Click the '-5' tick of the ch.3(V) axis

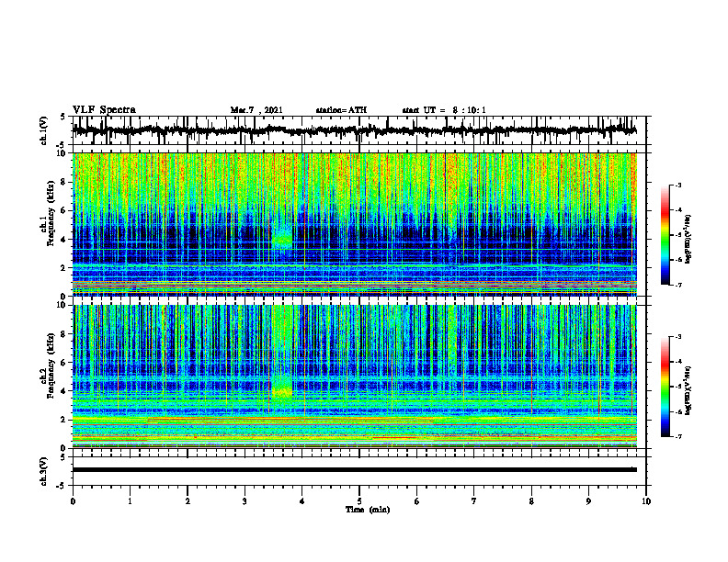click(62, 486)
